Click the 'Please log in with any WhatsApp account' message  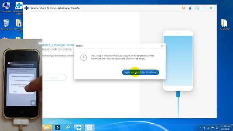(123, 57)
